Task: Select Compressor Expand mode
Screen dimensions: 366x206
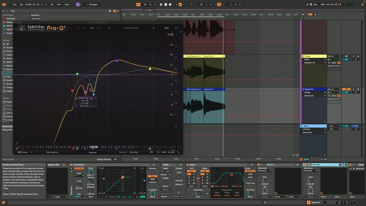Action: coord(152,182)
